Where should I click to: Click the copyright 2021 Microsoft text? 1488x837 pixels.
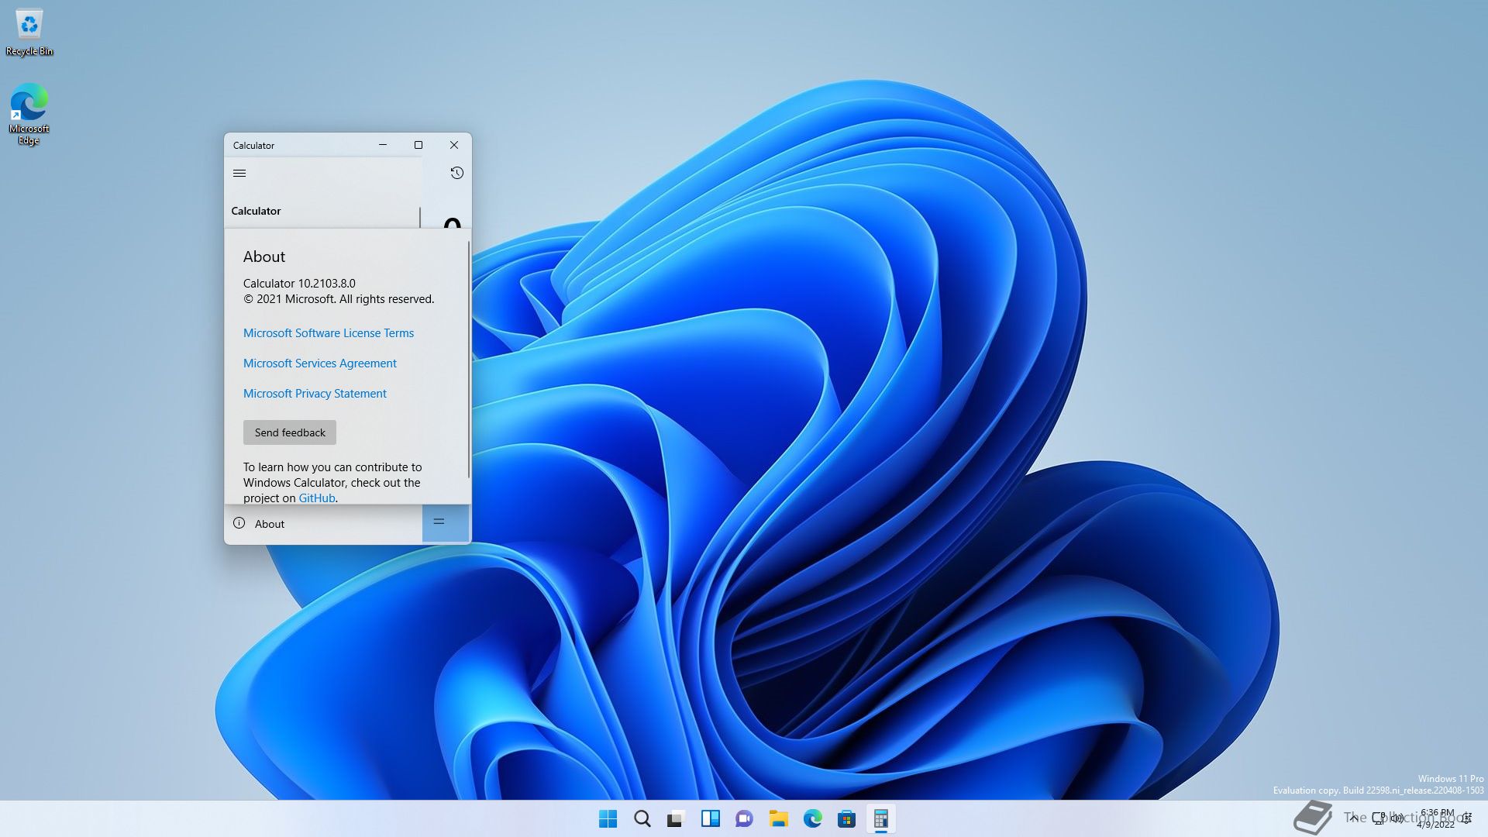[339, 299]
